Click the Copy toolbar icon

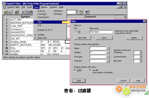[x=27, y=12]
